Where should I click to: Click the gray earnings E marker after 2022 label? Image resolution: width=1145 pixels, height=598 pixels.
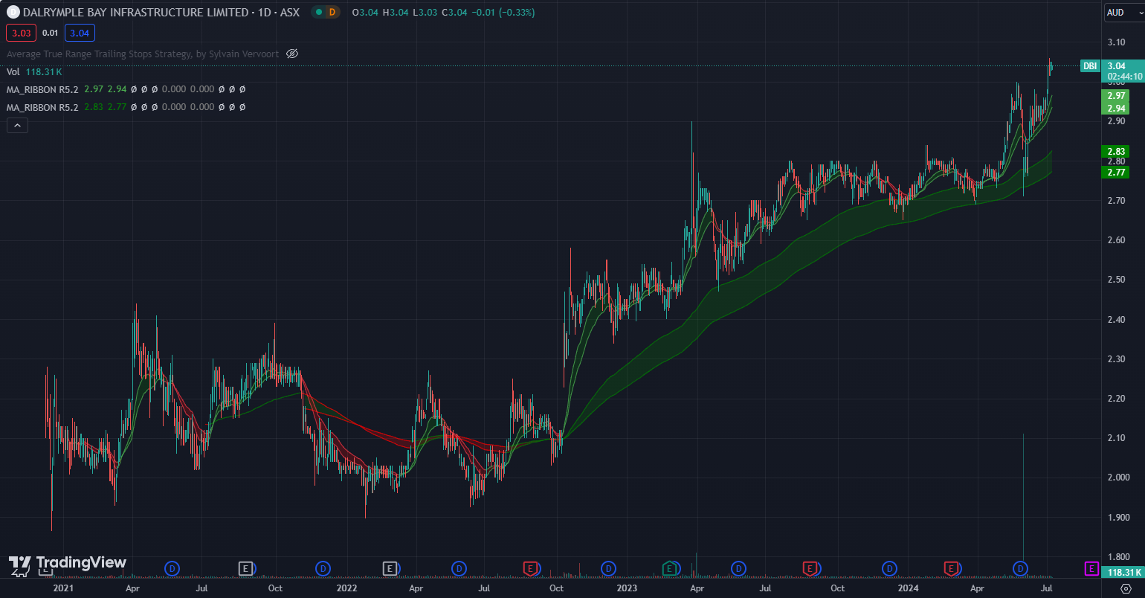(390, 568)
